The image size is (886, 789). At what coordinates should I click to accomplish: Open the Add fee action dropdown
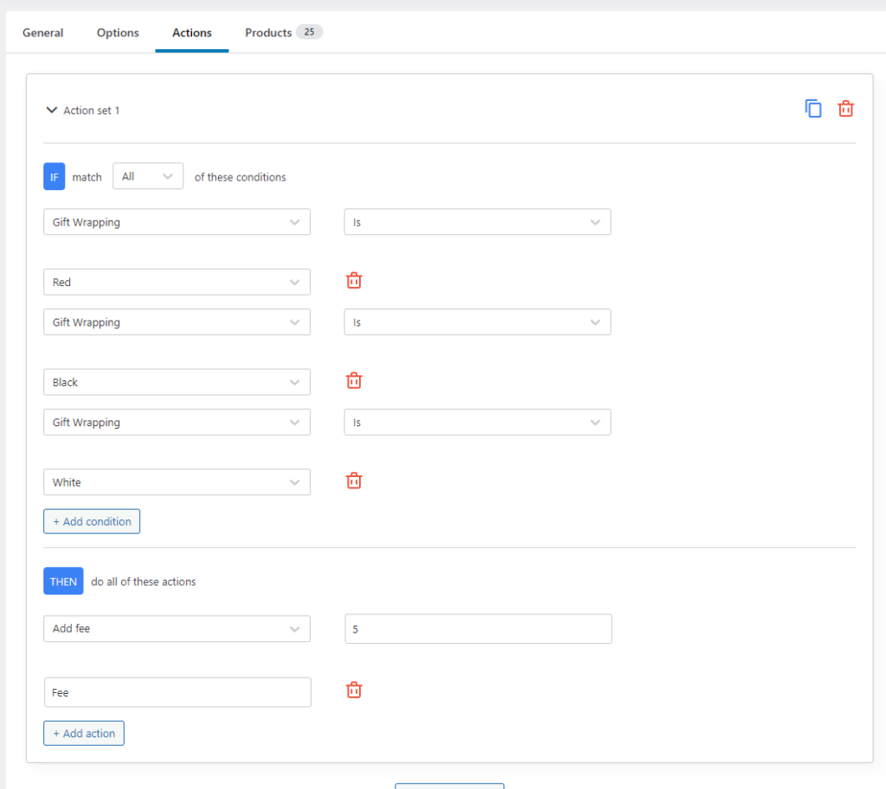(x=177, y=629)
